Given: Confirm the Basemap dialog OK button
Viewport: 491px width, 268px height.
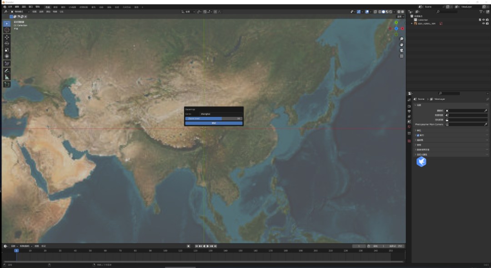Looking at the screenshot, I should 214,123.
